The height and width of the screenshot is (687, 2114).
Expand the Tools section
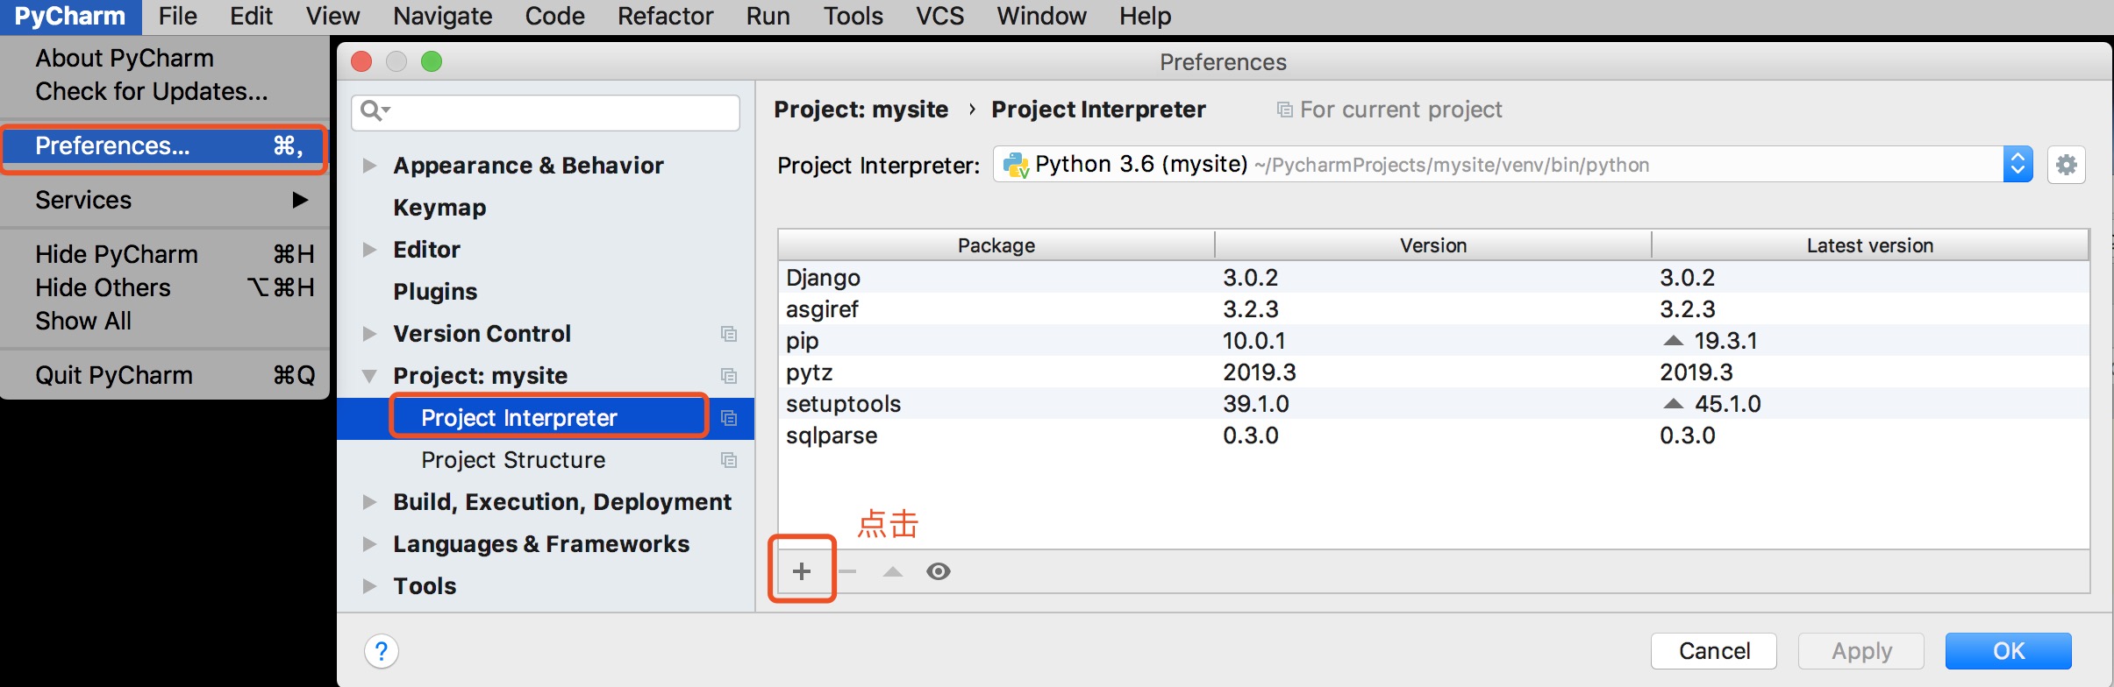[x=370, y=586]
